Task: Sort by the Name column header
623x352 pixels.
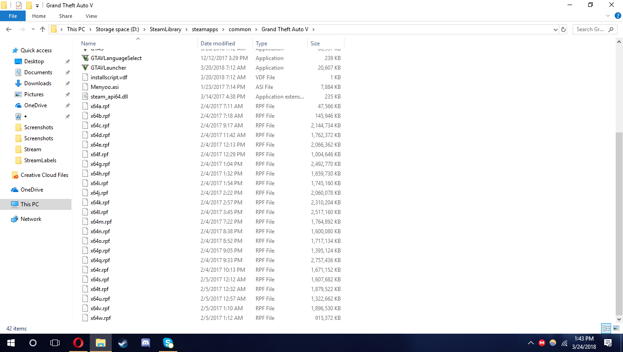Action: coord(138,44)
